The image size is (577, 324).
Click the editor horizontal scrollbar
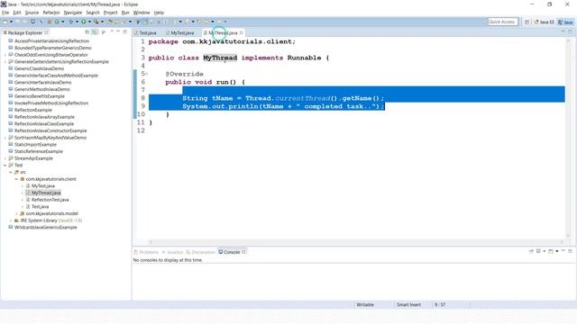(356, 242)
